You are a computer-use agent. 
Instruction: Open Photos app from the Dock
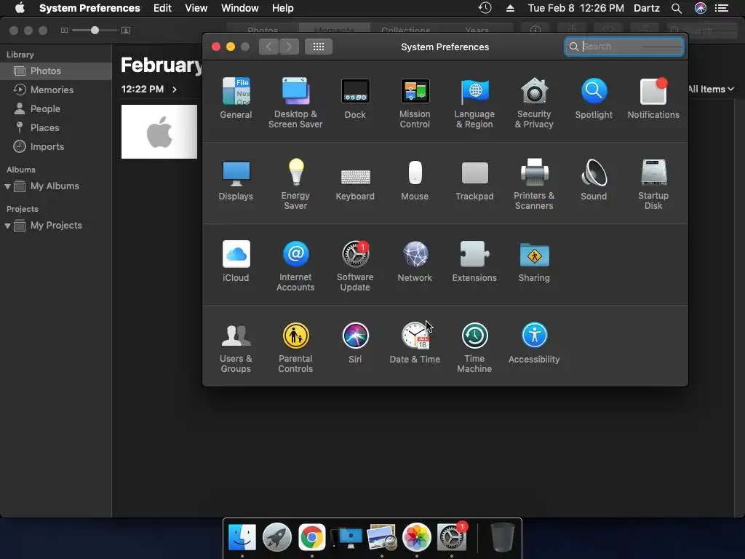click(417, 537)
